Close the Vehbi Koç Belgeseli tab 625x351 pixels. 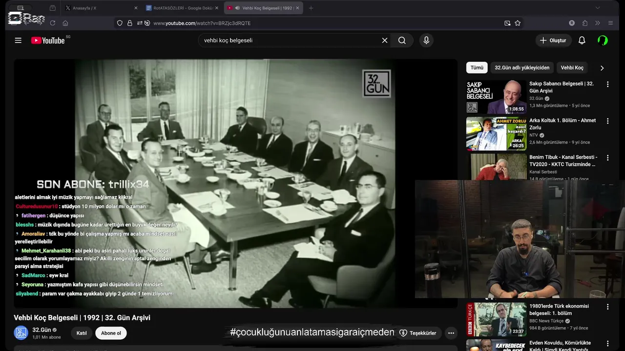[x=298, y=8]
